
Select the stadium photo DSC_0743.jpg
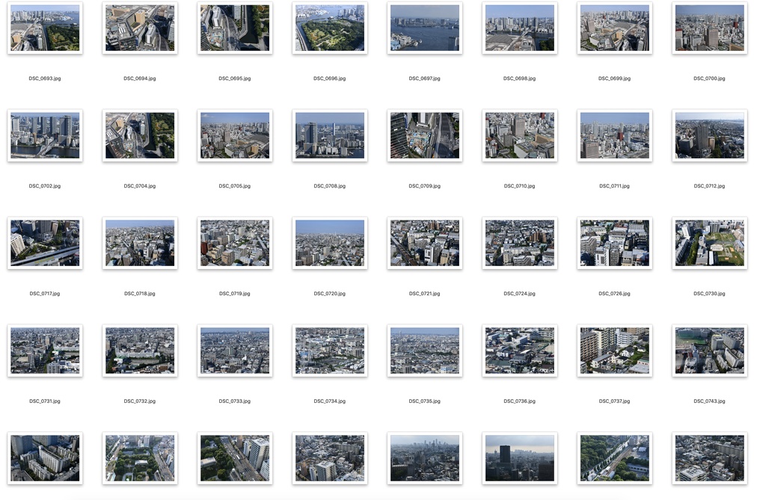pos(709,351)
